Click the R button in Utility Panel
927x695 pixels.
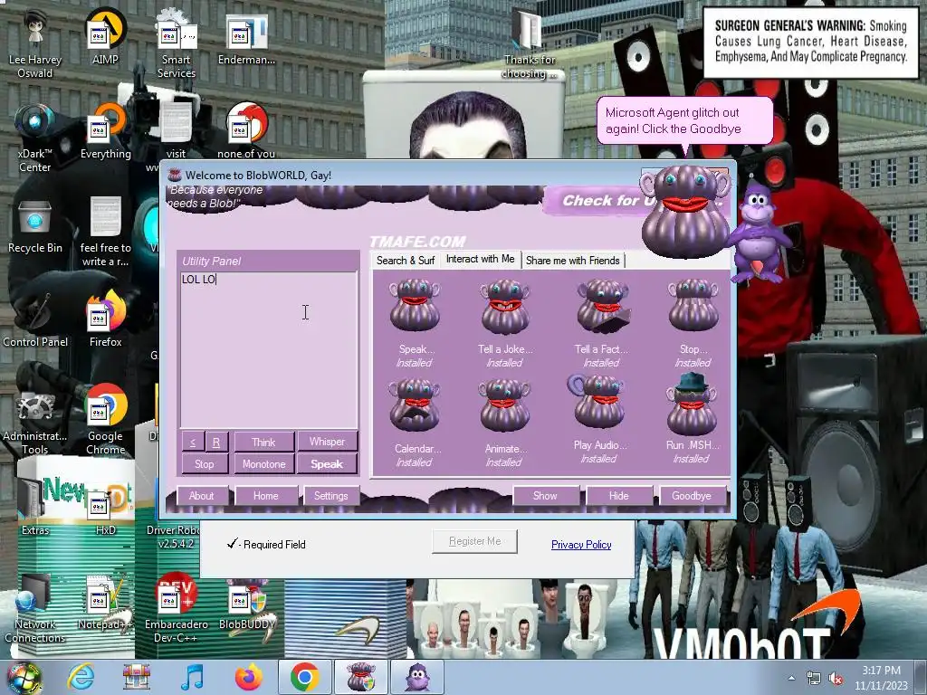point(216,442)
